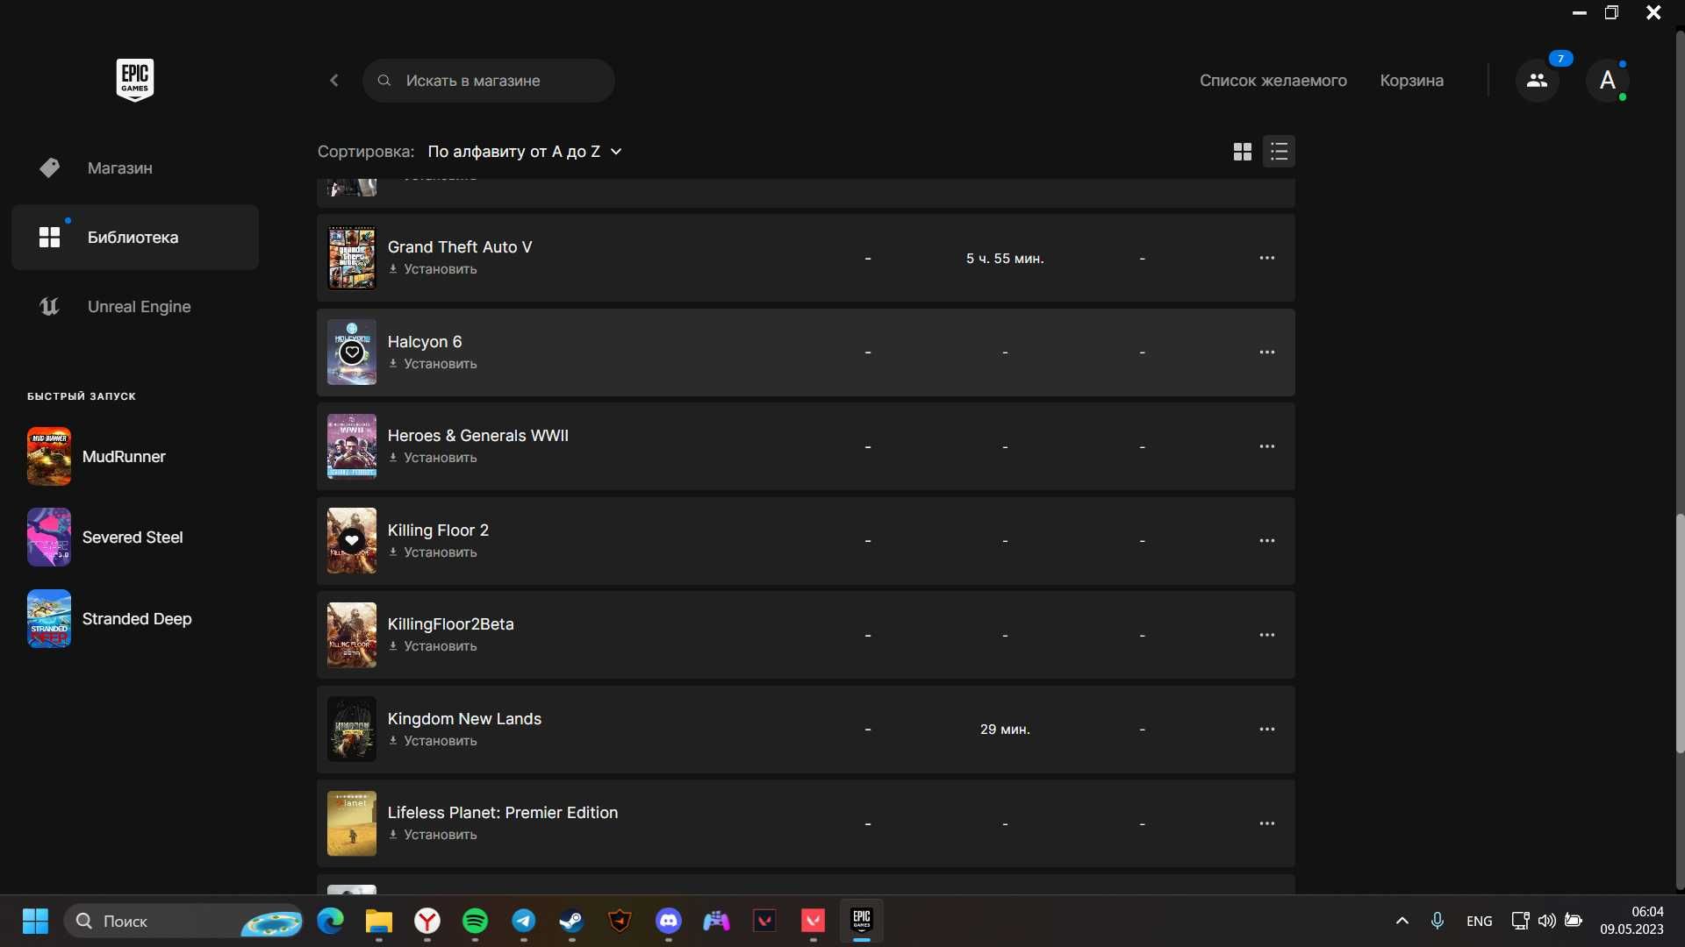
Task: Open Discord from the taskbar
Action: pyautogui.click(x=669, y=921)
